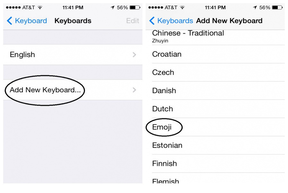Tap Chinese - Traditional Zhuyin keyboard

tap(188, 36)
